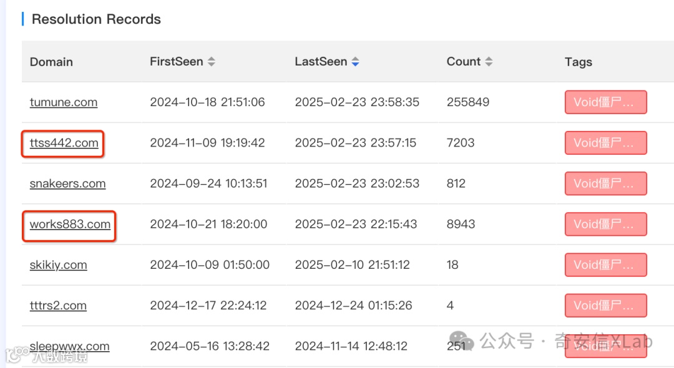This screenshot has height=368, width=674.
Task: Click the Resolution Records heading
Action: [96, 19]
